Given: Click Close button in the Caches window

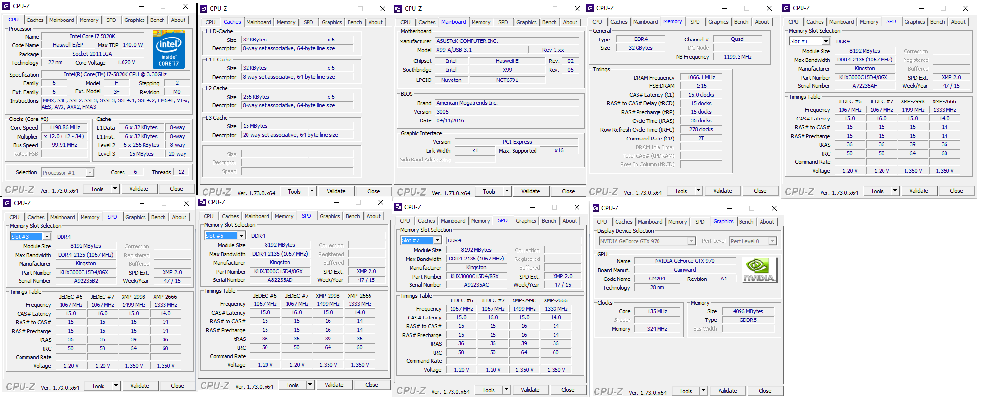Looking at the screenshot, I should 373,191.
